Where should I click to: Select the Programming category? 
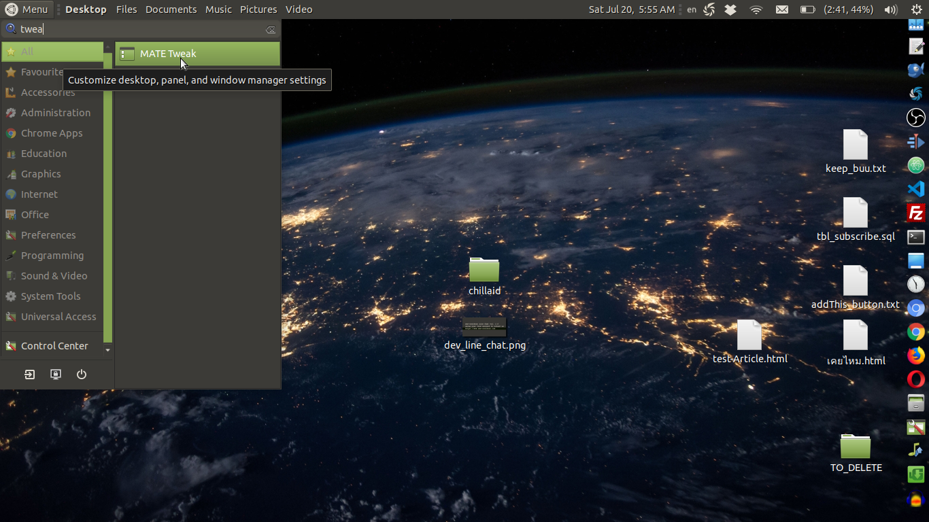52,256
